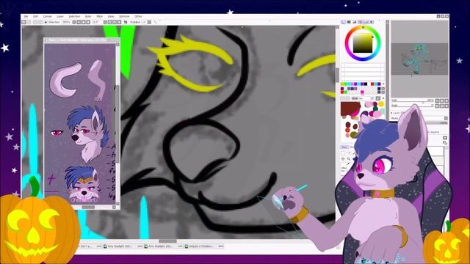470x264 pixels.
Task: Open the View menu
Action: tap(111, 16)
